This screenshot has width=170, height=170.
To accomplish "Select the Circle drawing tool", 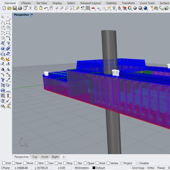I will pyautogui.click(x=3, y=27).
